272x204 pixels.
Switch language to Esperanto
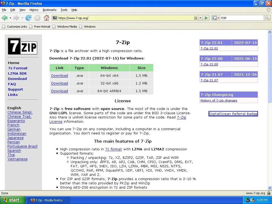click(x=16, y=121)
